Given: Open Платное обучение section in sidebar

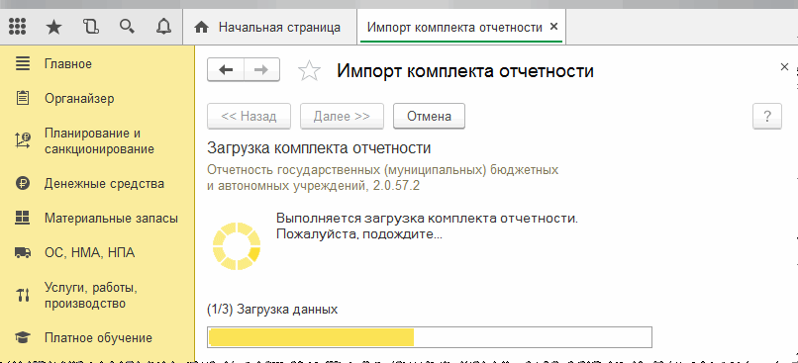Looking at the screenshot, I should pyautogui.click(x=97, y=337).
